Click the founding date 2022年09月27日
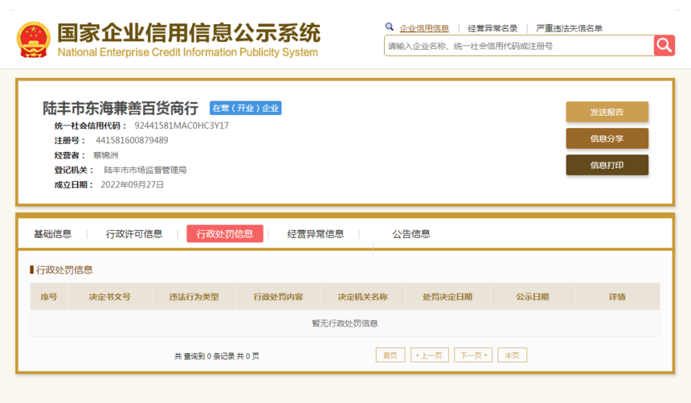 click(x=133, y=185)
